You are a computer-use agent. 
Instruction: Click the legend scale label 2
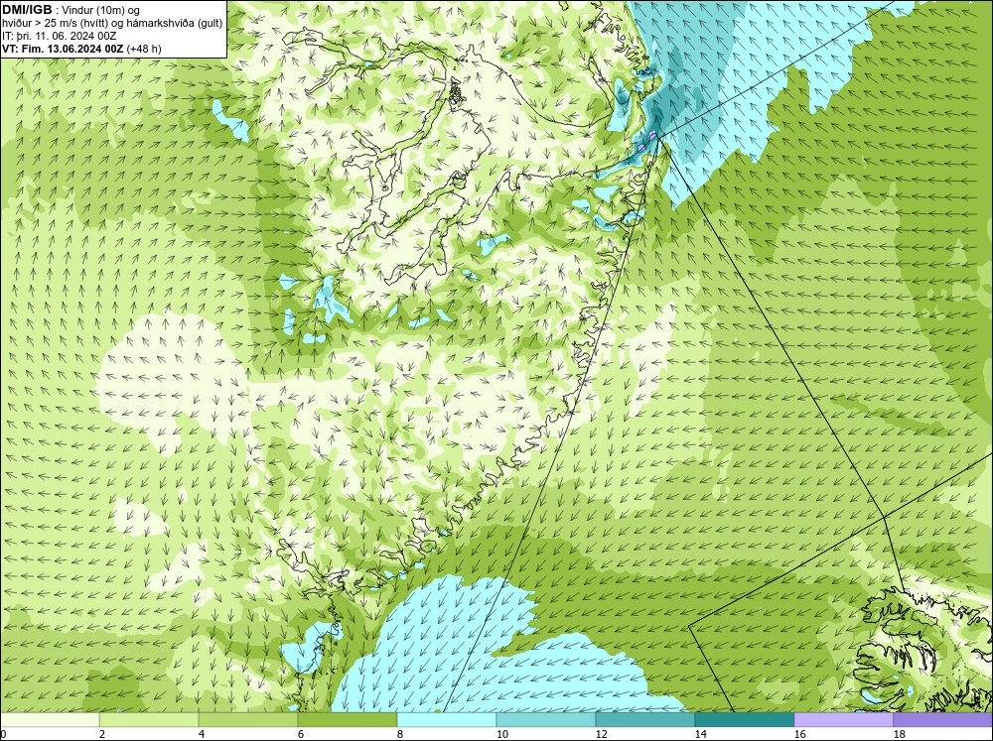coord(102,734)
